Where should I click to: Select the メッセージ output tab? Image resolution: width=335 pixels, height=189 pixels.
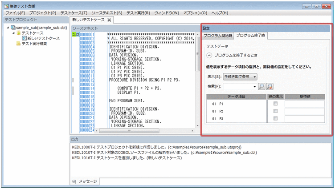coord(85,181)
